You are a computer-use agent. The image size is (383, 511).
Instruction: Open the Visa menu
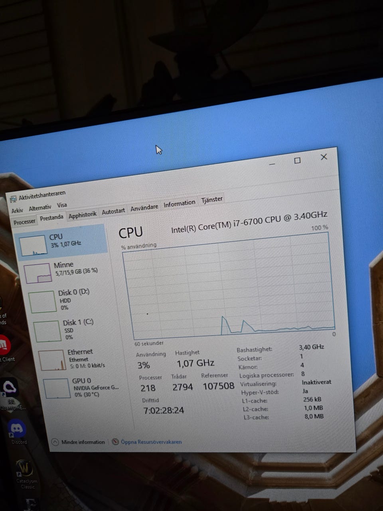pos(62,205)
